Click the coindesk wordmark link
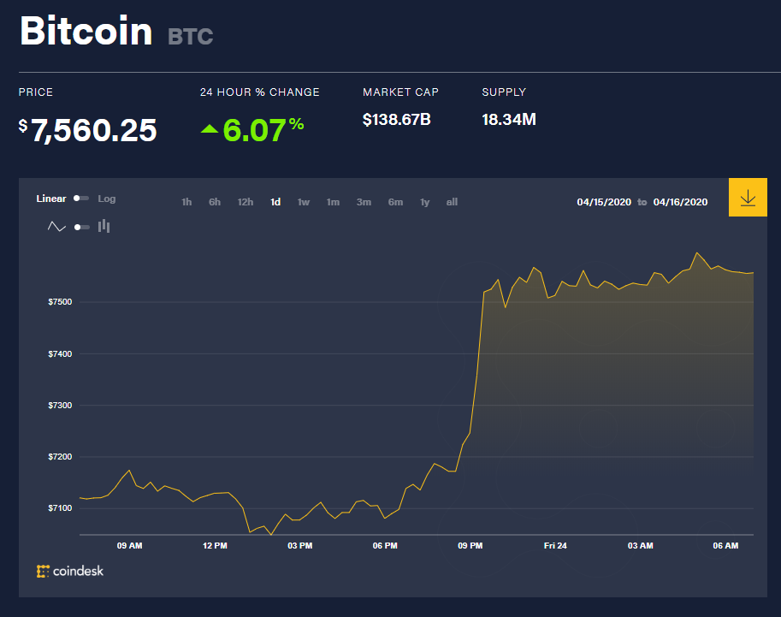This screenshot has height=617, width=781. [x=77, y=571]
